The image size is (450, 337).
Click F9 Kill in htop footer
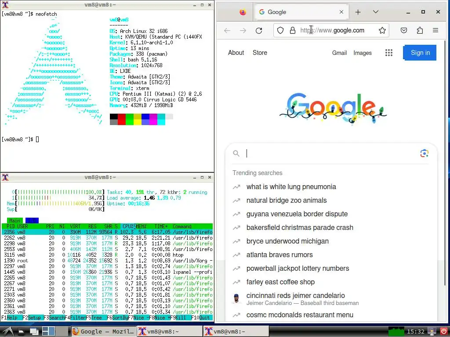point(181,318)
